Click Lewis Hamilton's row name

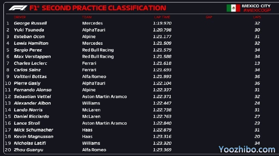click(31, 43)
